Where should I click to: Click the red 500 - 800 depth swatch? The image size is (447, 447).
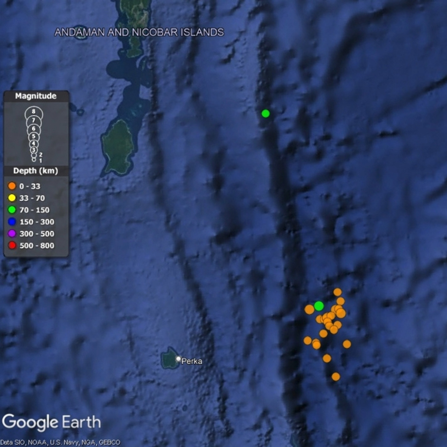pos(12,245)
